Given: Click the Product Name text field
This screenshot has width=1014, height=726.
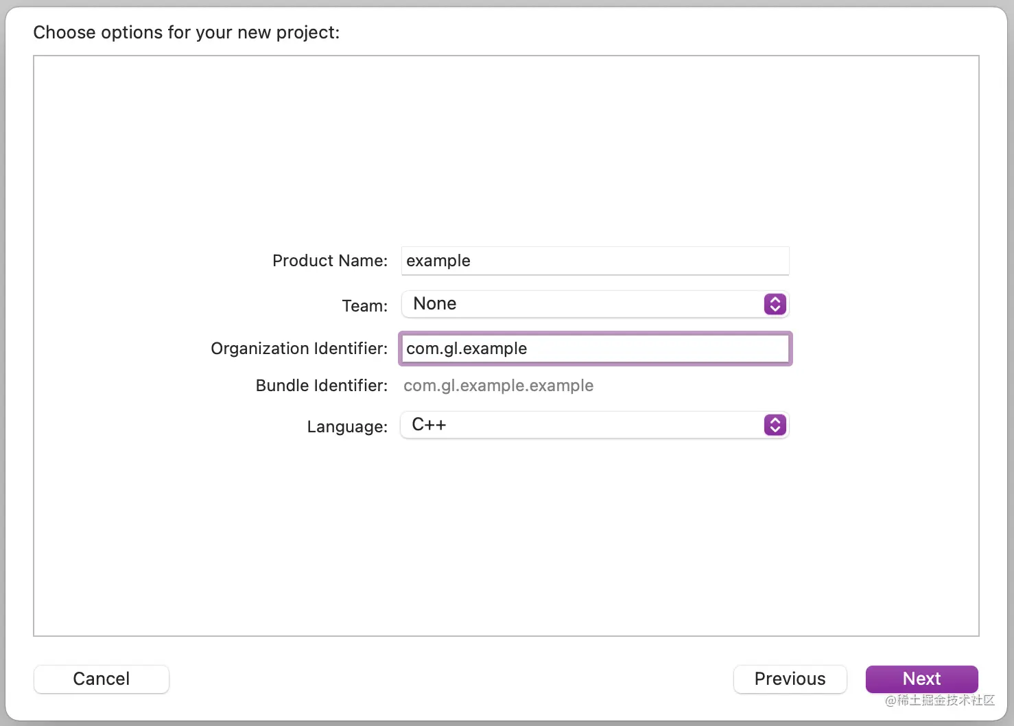Looking at the screenshot, I should (x=595, y=261).
